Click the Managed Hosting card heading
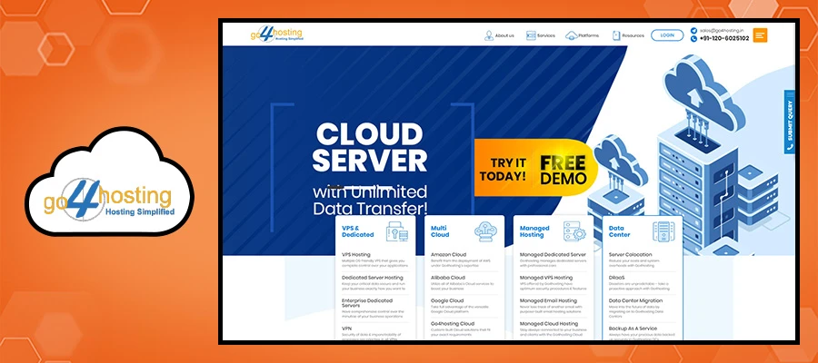This screenshot has height=363, width=818. click(534, 231)
